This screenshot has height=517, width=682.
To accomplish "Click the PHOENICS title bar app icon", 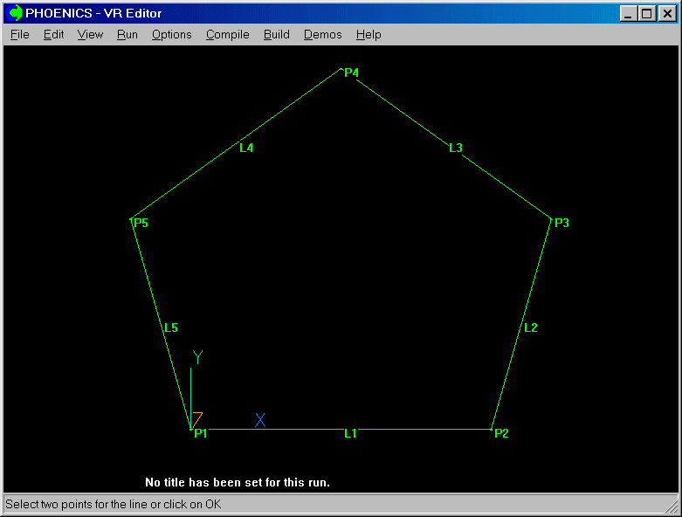I will point(15,13).
